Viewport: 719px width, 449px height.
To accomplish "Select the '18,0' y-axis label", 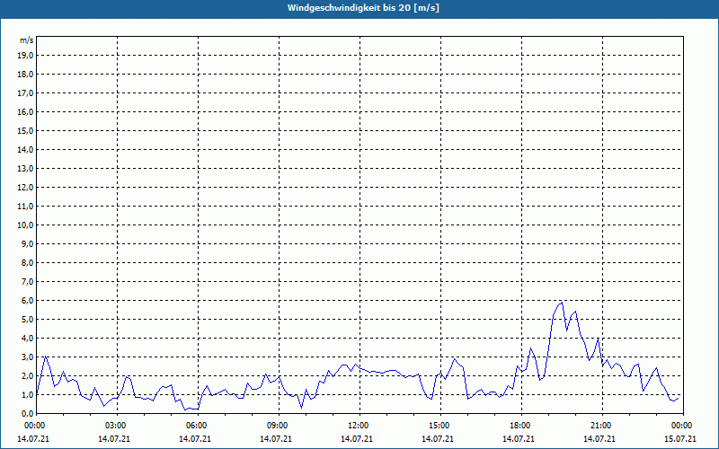I will tap(25, 75).
